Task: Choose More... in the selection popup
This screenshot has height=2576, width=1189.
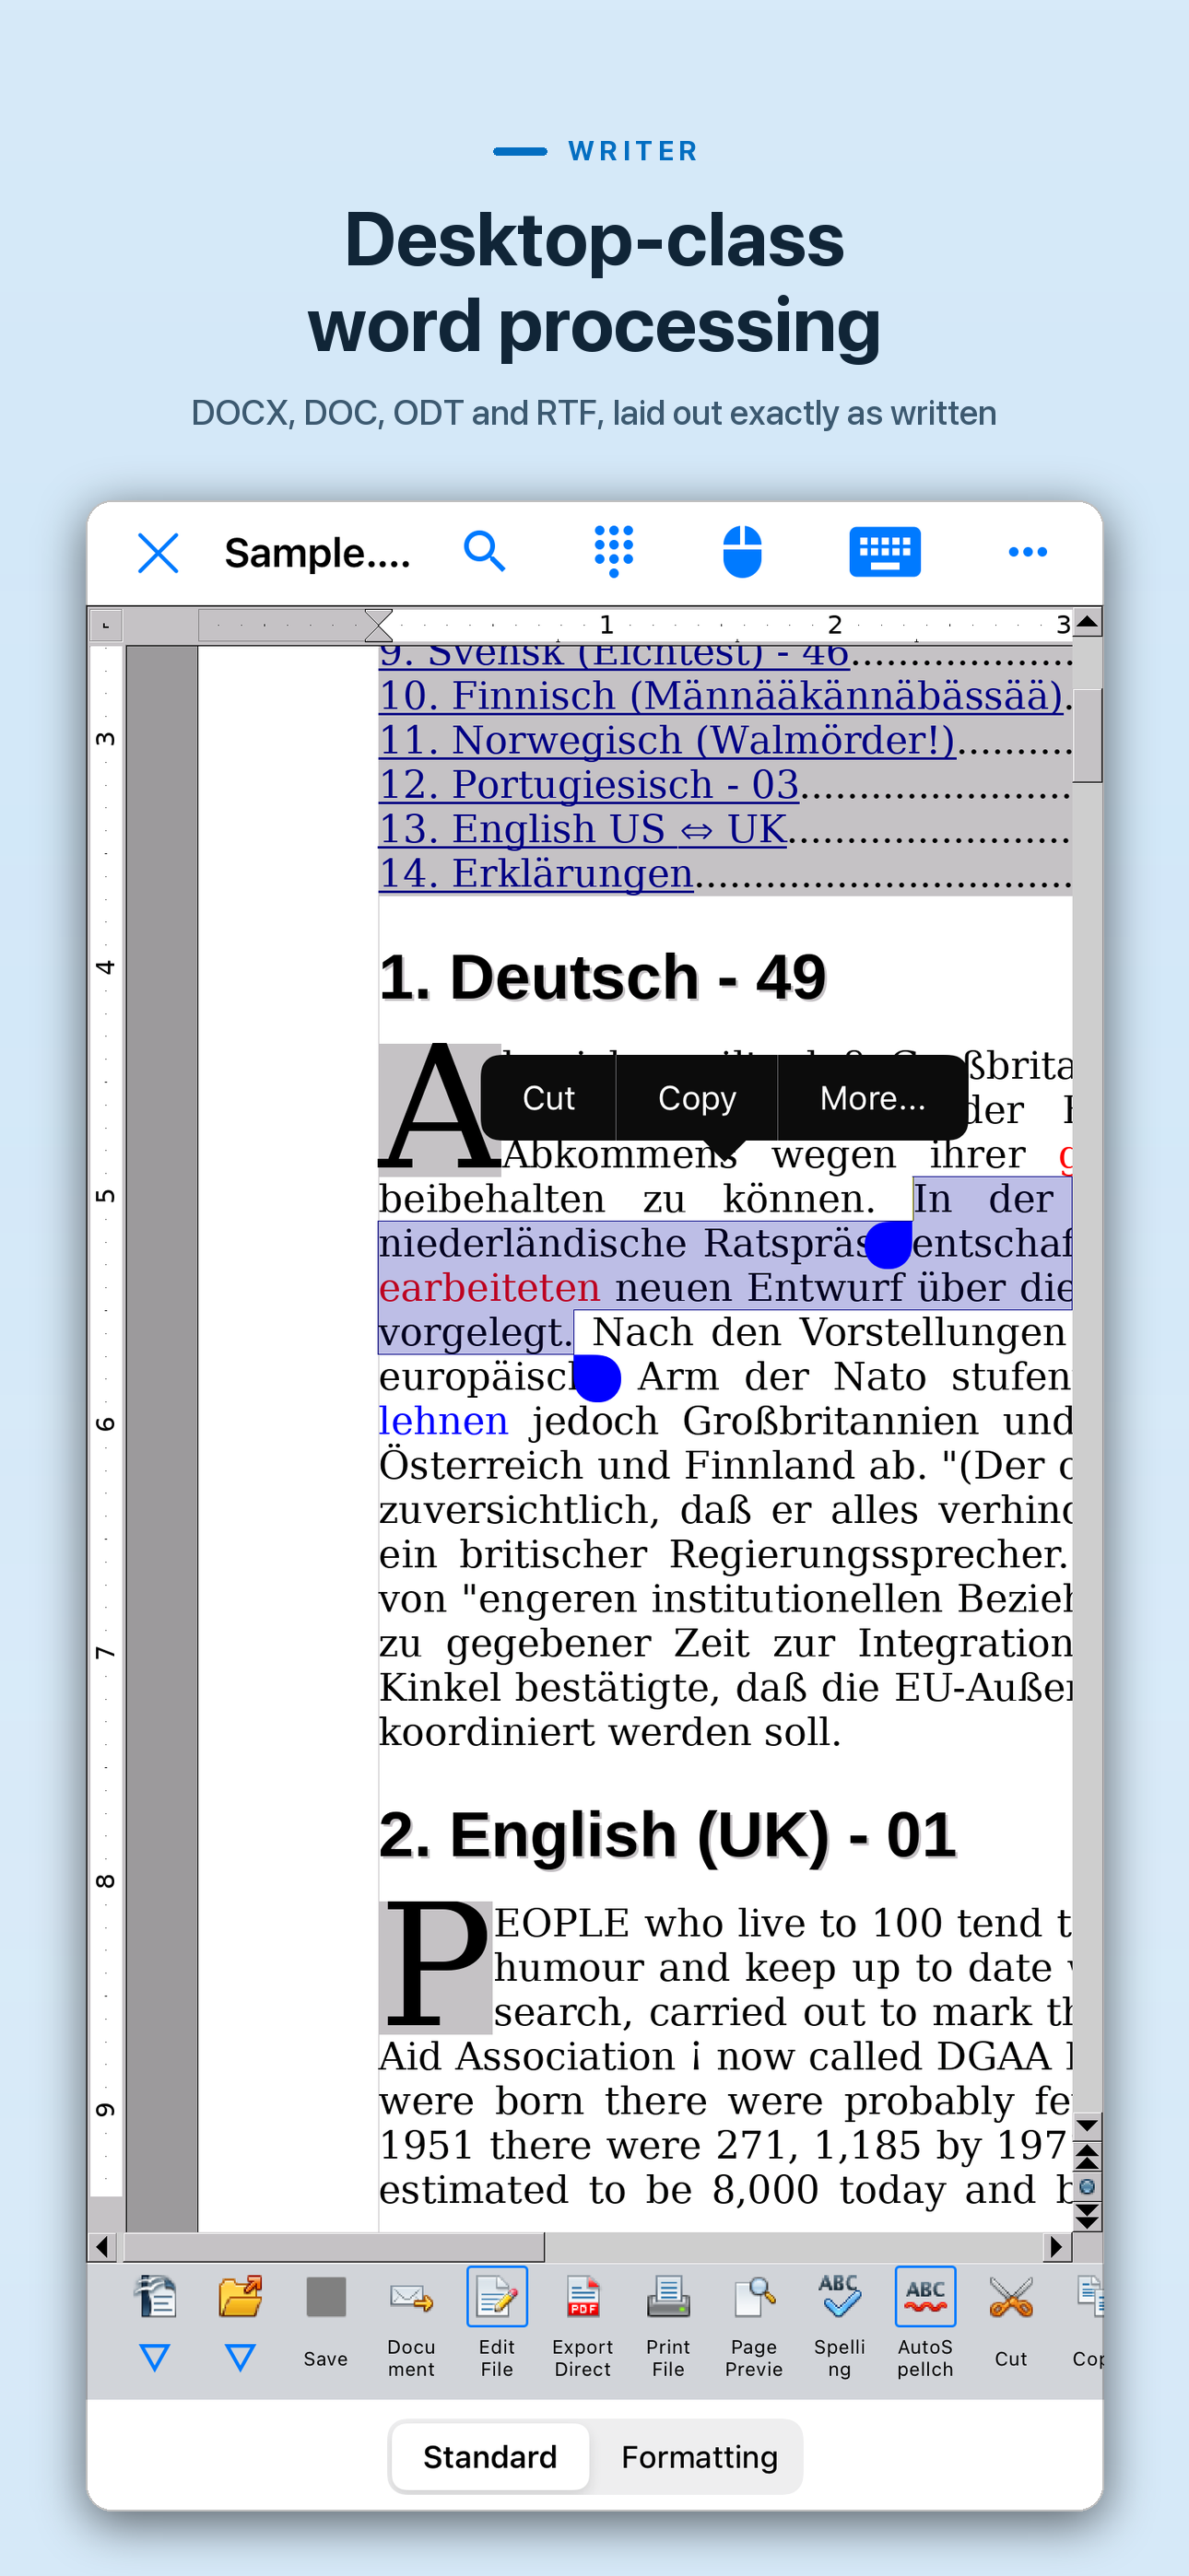Action: point(872,1098)
